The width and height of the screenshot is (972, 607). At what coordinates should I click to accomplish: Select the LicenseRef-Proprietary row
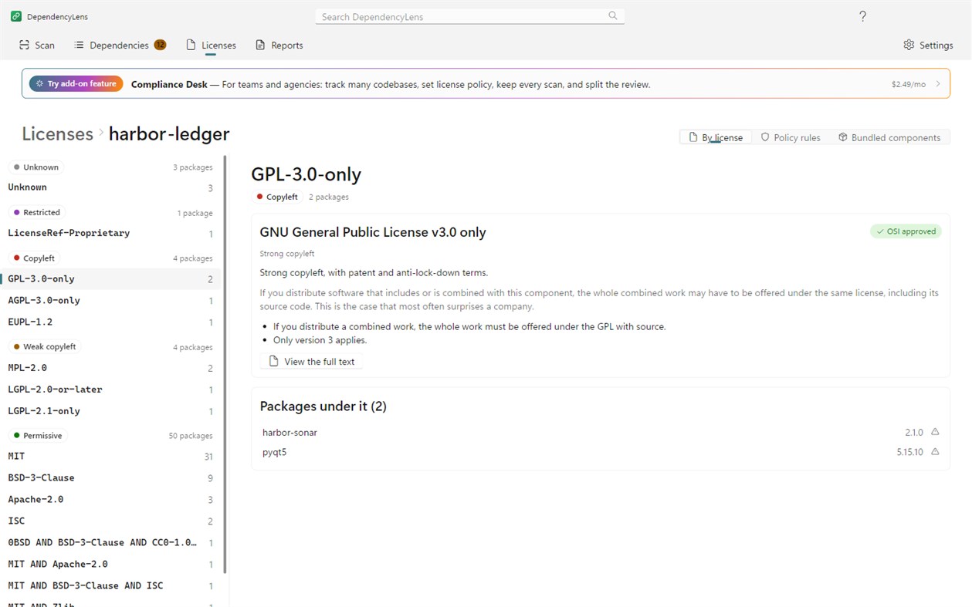[x=110, y=233]
